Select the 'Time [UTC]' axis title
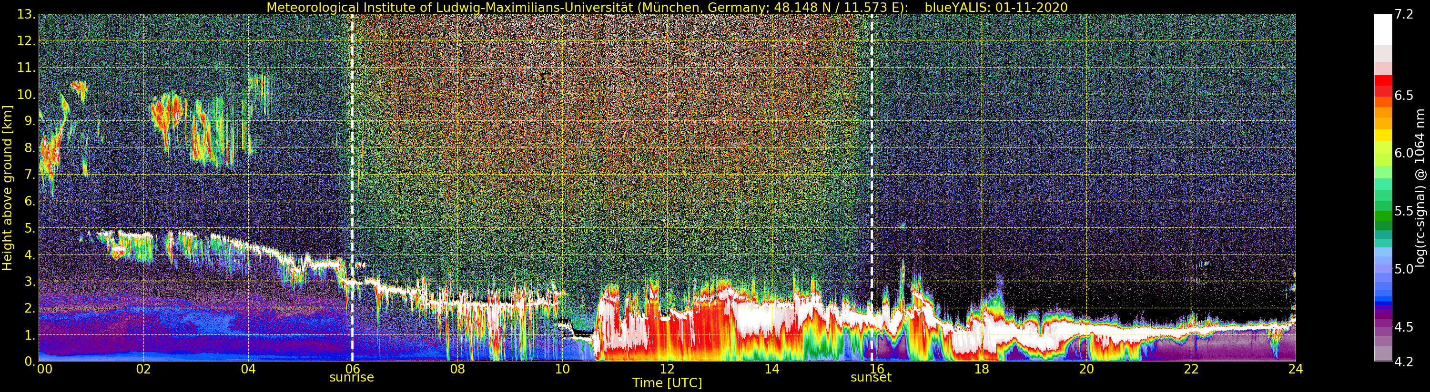Image resolution: width=1430 pixels, height=392 pixels. [x=667, y=383]
